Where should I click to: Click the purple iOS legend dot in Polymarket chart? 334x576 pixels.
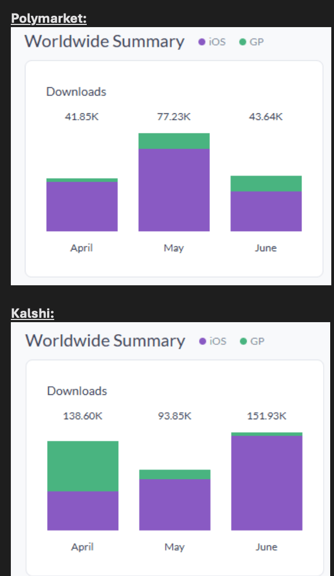202,42
